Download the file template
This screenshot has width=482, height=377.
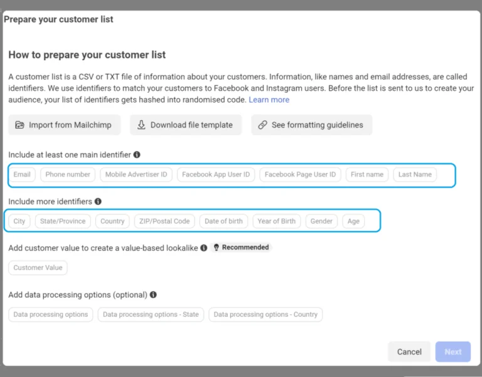186,125
